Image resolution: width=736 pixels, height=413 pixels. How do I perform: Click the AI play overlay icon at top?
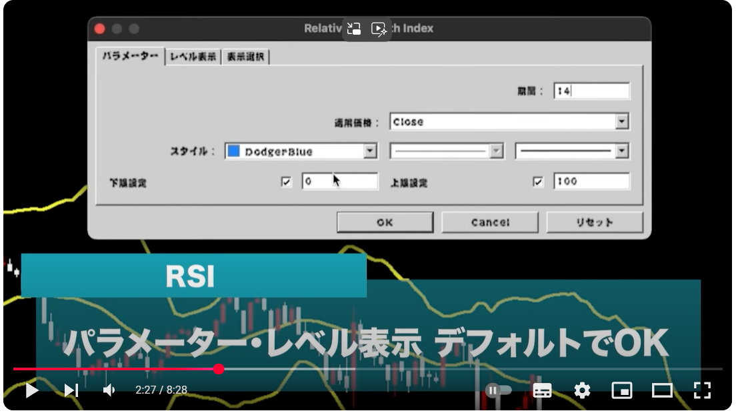[379, 29]
